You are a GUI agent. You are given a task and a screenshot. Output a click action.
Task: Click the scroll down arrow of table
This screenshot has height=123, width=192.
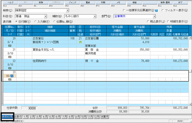190,104
